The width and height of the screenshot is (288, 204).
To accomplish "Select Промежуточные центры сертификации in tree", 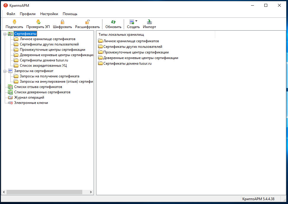I will [x=52, y=50].
